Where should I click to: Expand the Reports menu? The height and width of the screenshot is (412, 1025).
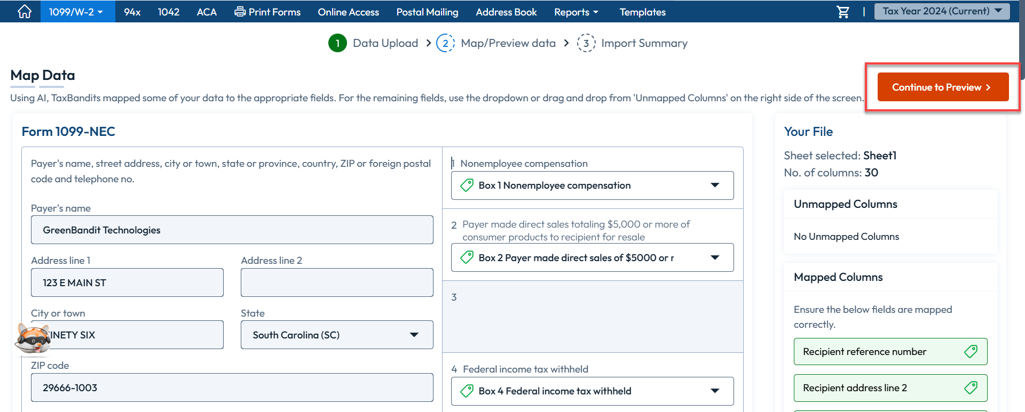(x=576, y=12)
